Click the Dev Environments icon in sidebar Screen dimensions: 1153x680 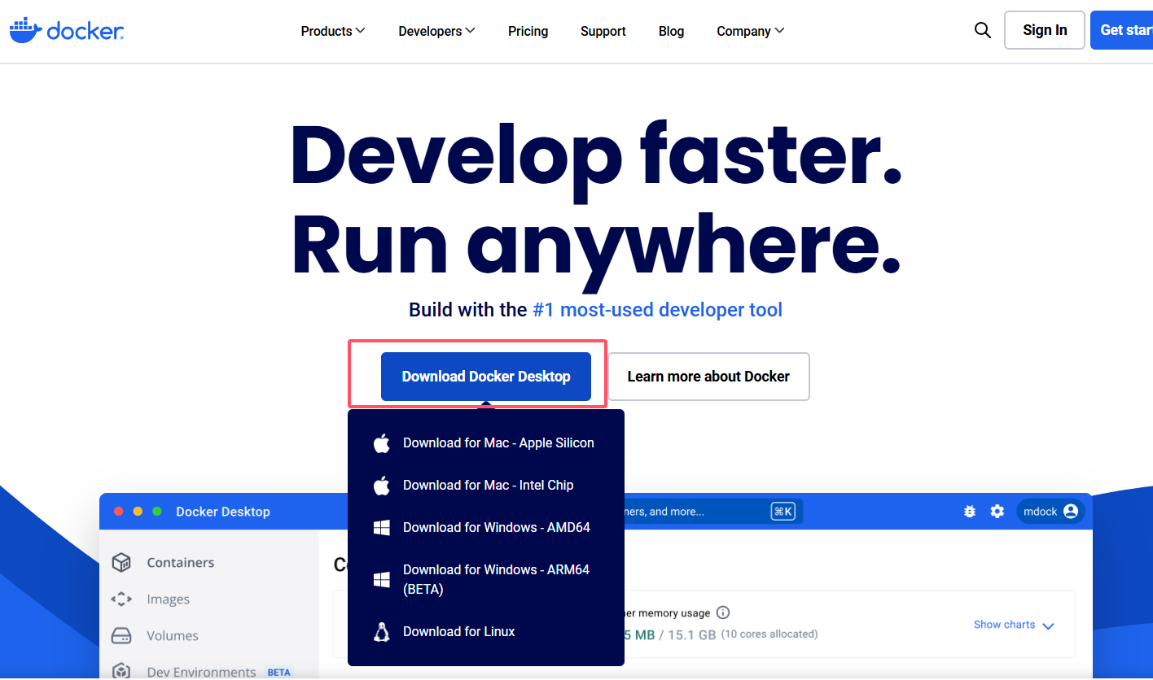[x=121, y=671]
